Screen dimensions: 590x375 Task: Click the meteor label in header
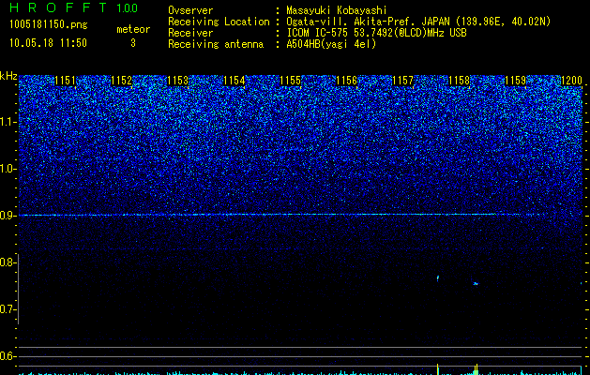point(133,29)
